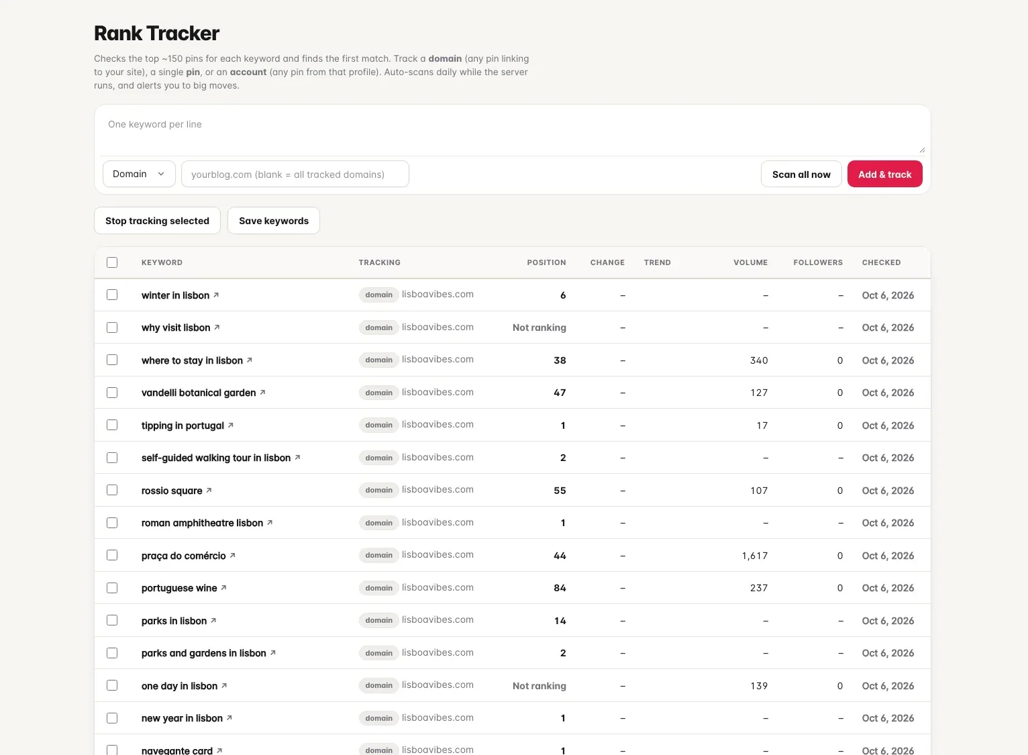Screen dimensions: 1028x755
Task: Click the Add & track button
Action: (885, 174)
